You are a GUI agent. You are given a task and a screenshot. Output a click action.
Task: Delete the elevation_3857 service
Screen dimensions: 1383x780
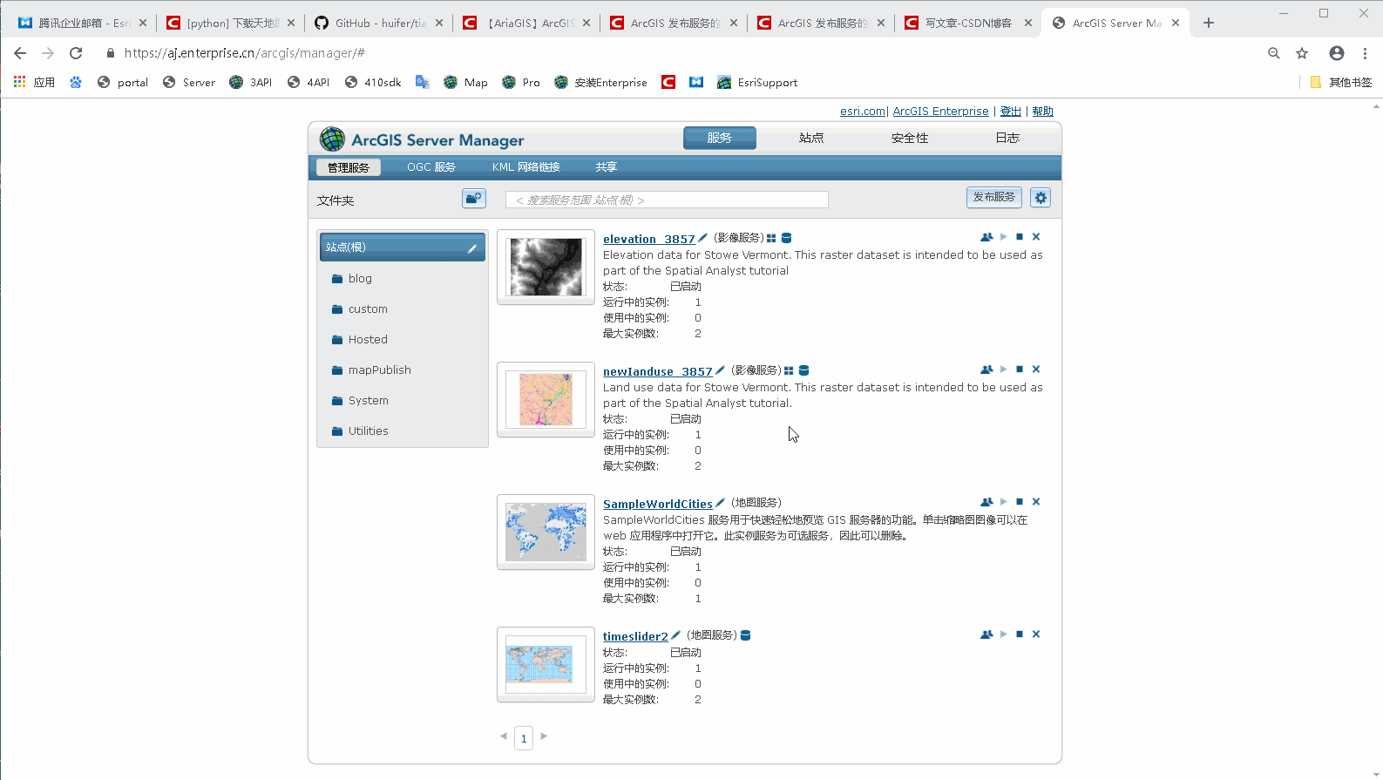(1036, 237)
